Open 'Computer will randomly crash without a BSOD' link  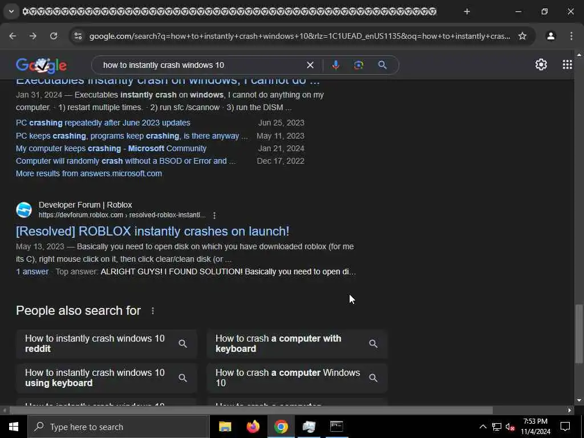pos(125,161)
